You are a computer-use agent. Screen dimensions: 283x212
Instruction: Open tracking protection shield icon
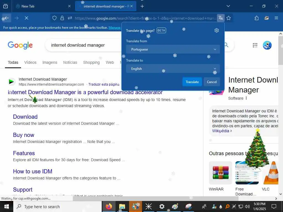tap(54, 18)
